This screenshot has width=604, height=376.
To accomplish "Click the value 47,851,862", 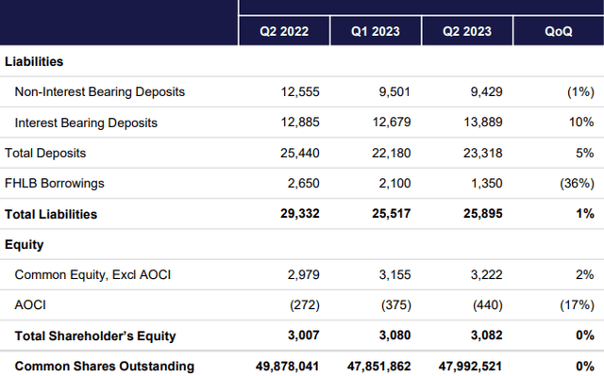I will pyautogui.click(x=379, y=367).
